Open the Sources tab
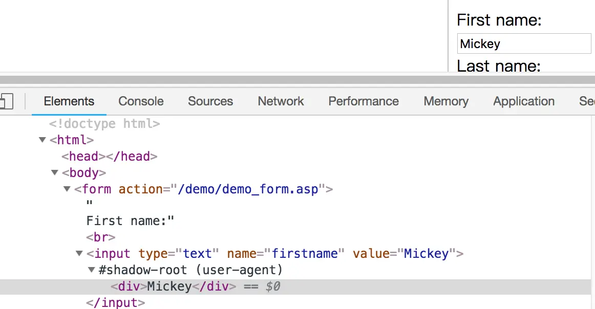The height and width of the screenshot is (309, 595). [210, 101]
